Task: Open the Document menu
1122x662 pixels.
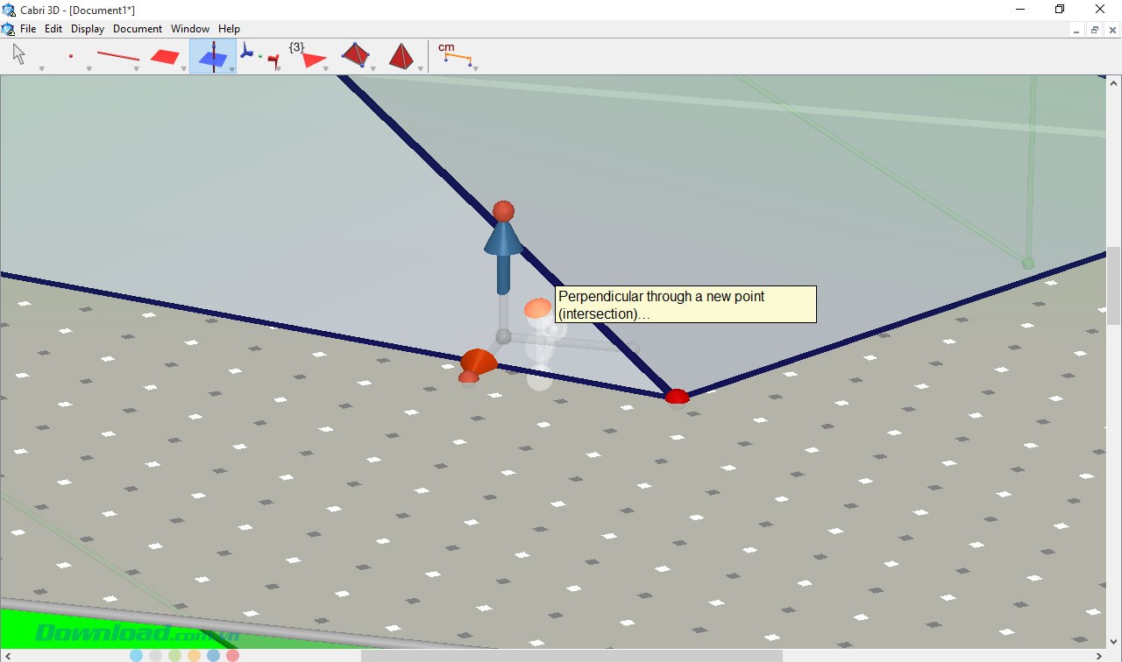Action: coord(138,29)
